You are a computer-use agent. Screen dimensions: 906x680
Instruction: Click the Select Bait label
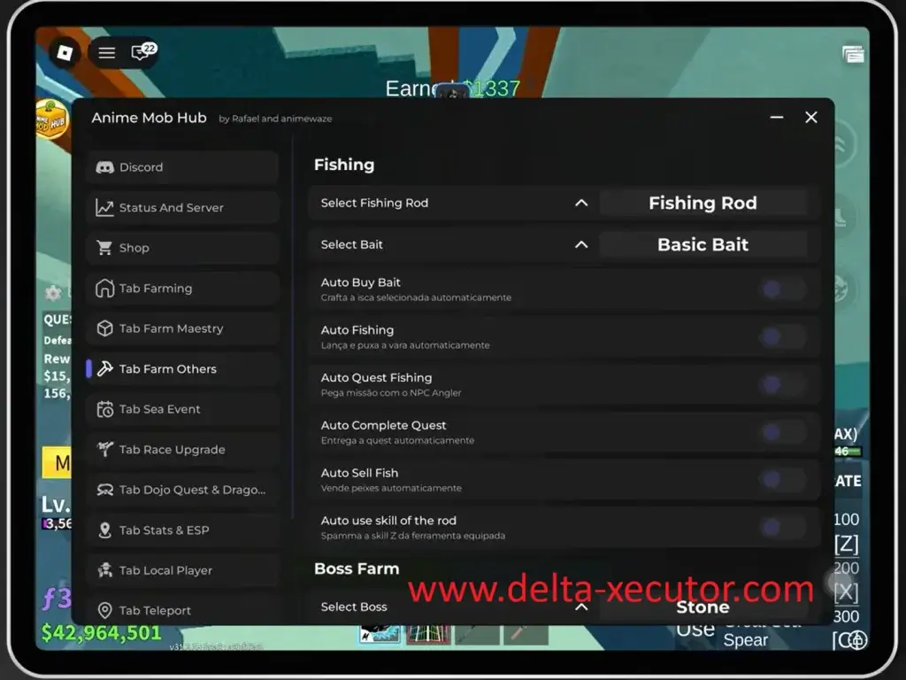pyautogui.click(x=352, y=244)
